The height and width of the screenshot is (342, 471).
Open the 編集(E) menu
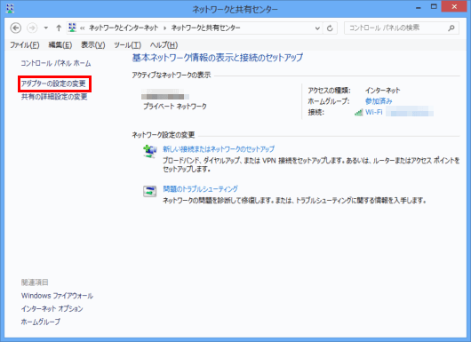click(x=60, y=45)
